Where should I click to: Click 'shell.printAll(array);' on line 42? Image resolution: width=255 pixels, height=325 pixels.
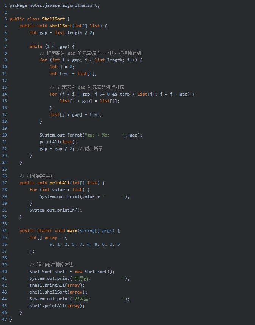click(57, 286)
